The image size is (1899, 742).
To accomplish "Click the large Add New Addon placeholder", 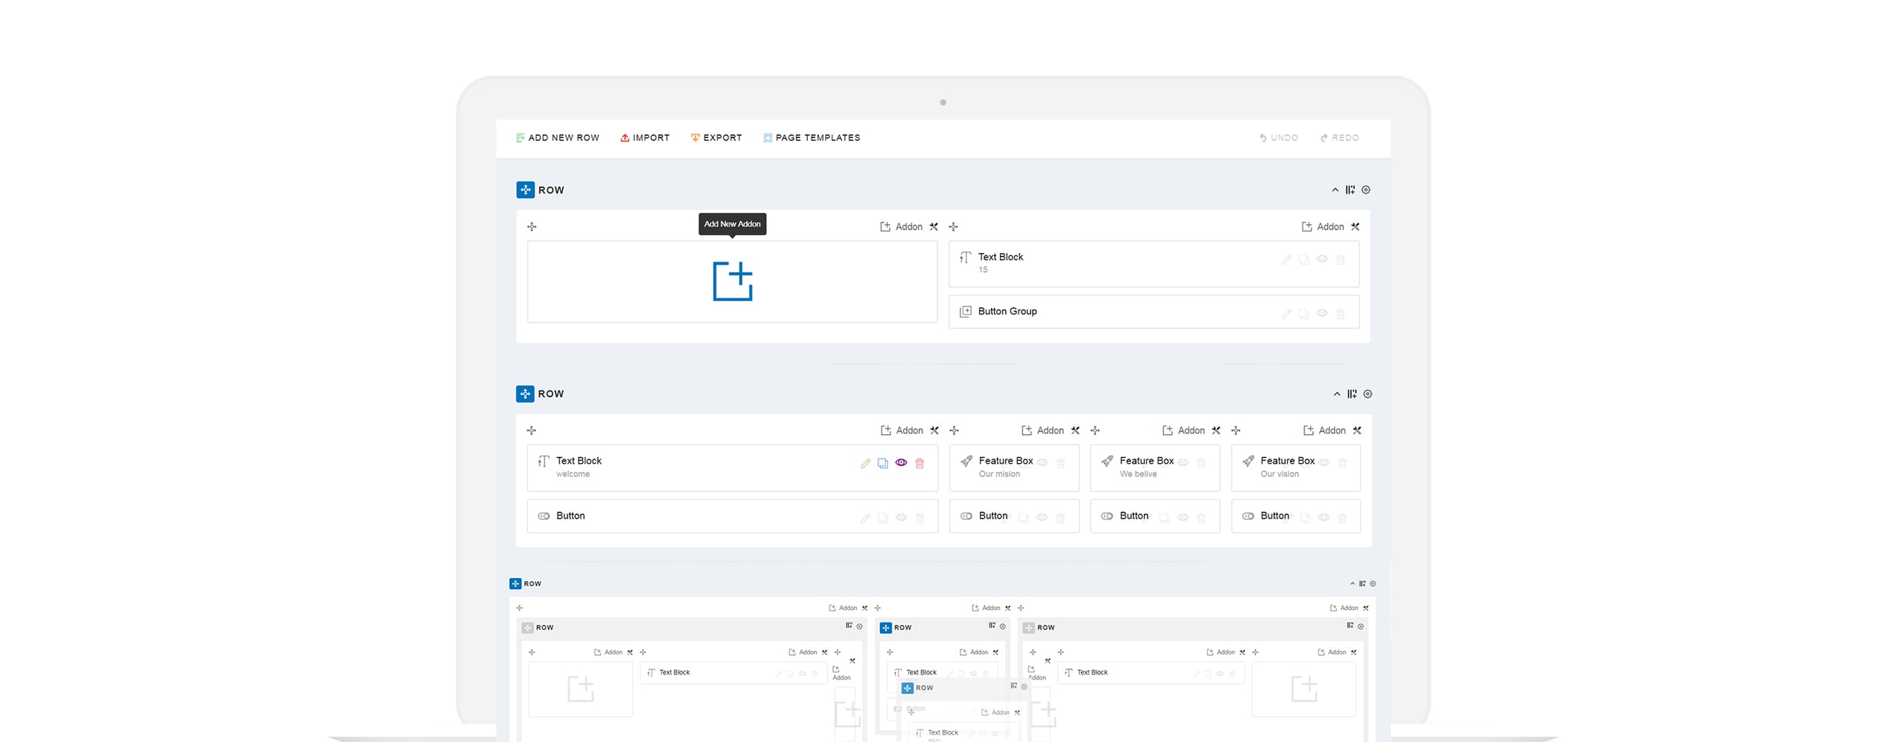I will point(732,281).
